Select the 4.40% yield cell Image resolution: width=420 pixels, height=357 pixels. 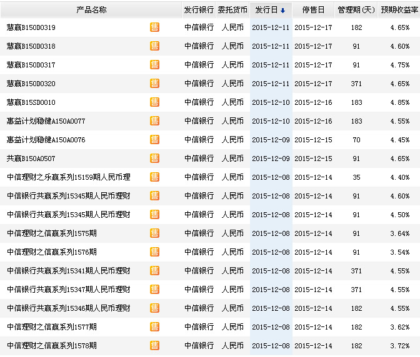pos(399,177)
